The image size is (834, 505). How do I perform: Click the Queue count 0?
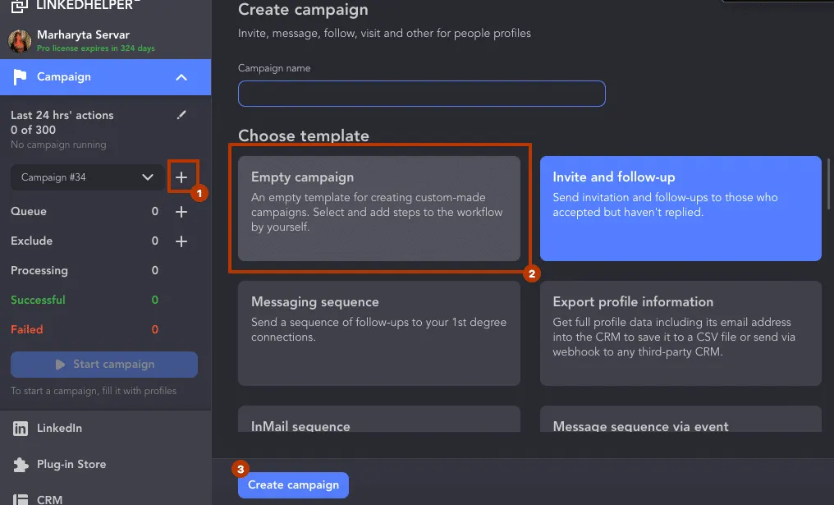tap(155, 211)
